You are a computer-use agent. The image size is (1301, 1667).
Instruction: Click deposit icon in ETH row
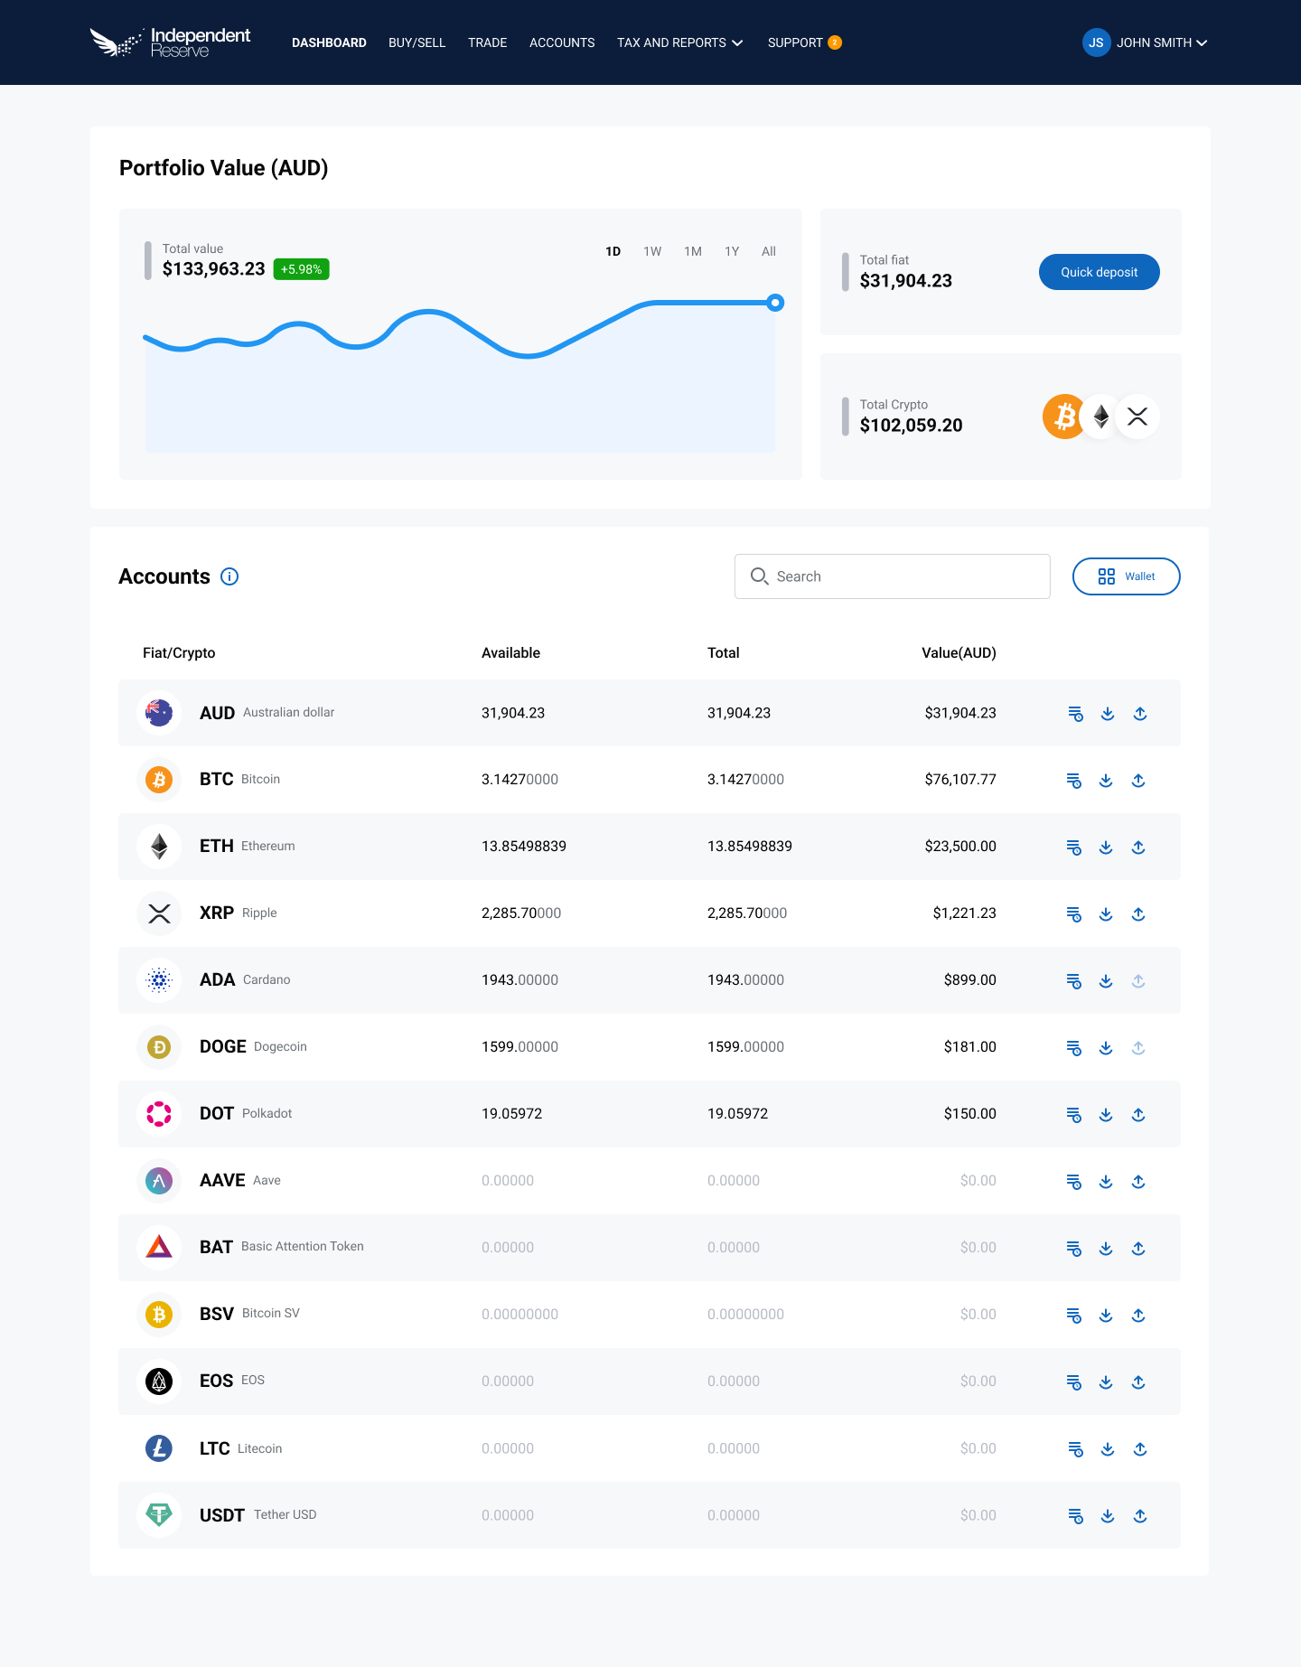[1106, 848]
